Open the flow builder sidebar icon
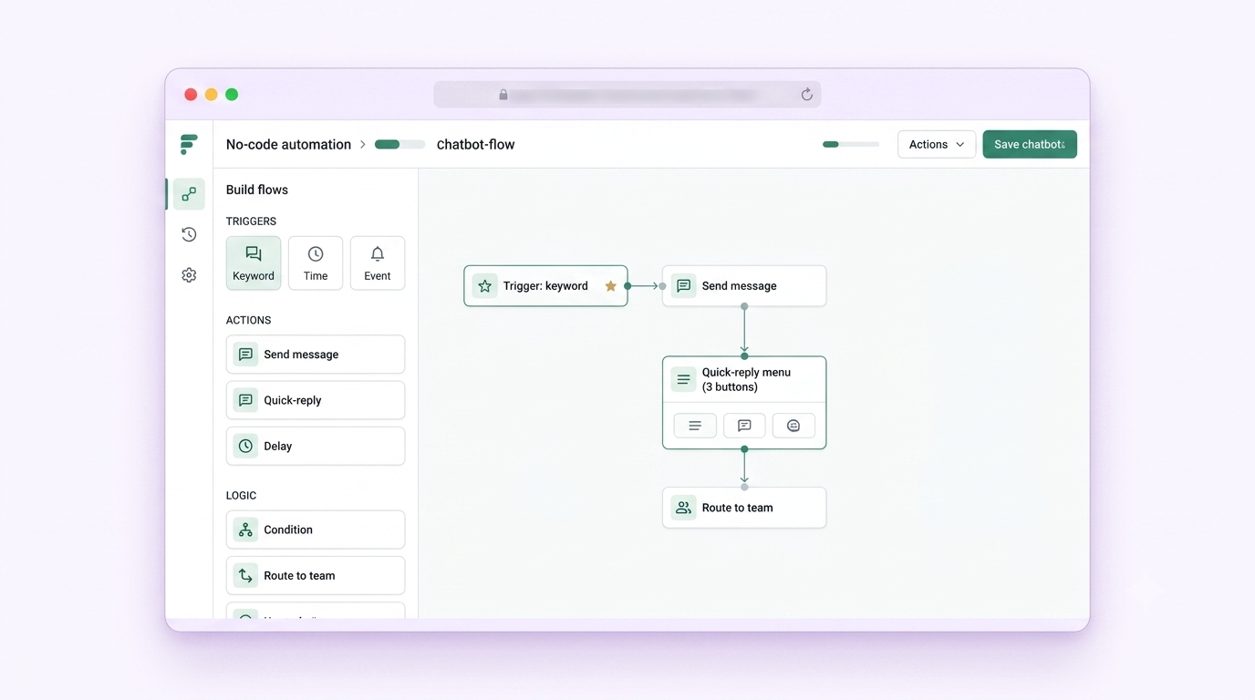The width and height of the screenshot is (1255, 700). (x=189, y=194)
